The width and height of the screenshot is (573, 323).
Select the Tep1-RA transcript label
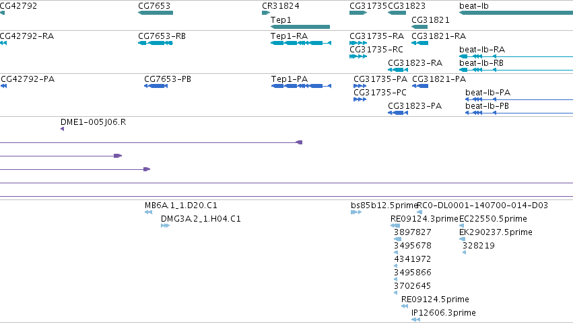(289, 36)
